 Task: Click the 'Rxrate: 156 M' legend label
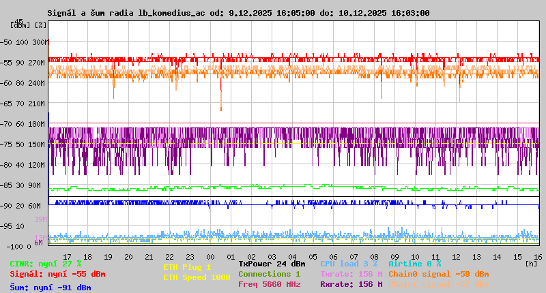[x=351, y=284]
